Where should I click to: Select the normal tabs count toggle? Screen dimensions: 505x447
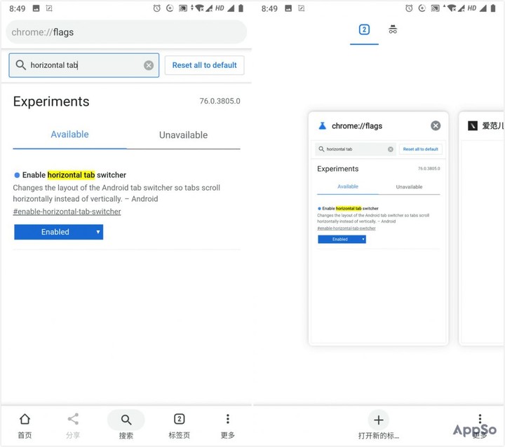(x=364, y=29)
